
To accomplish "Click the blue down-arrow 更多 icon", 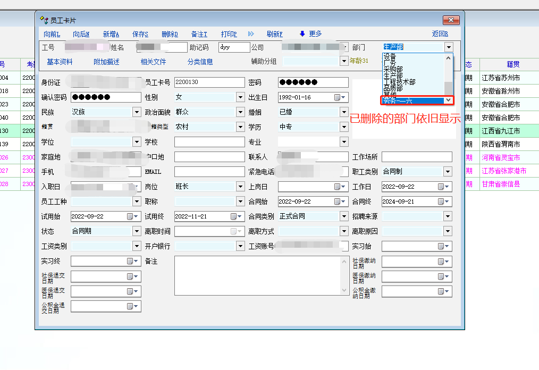I will click(x=302, y=34).
